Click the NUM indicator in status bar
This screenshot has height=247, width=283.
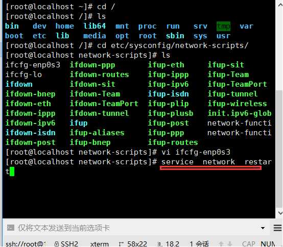(268, 244)
